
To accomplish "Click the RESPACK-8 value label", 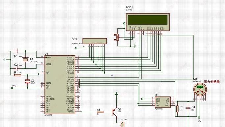I will 77,44.
